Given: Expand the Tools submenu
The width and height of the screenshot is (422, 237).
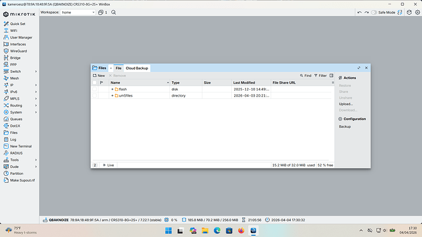Looking at the screenshot, I should 36,160.
